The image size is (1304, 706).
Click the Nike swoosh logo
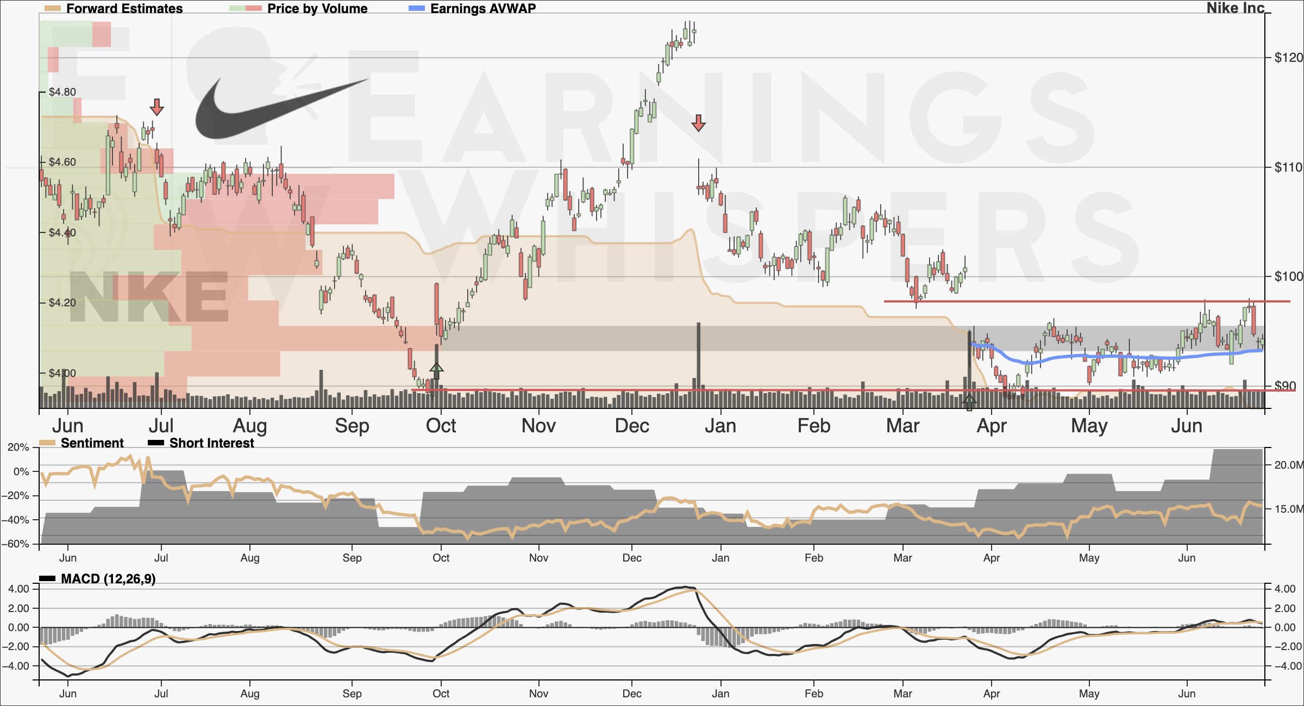pos(281,108)
